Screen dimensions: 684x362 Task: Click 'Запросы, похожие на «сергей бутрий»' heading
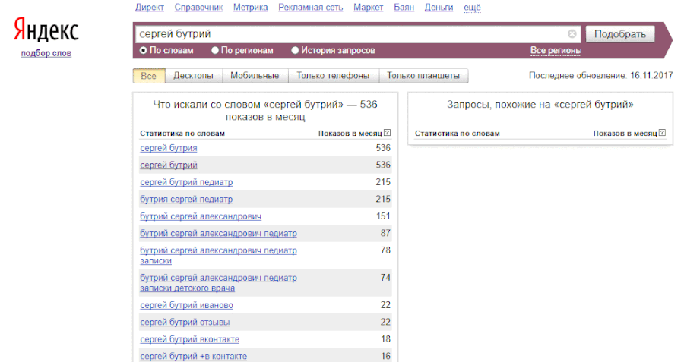click(540, 105)
